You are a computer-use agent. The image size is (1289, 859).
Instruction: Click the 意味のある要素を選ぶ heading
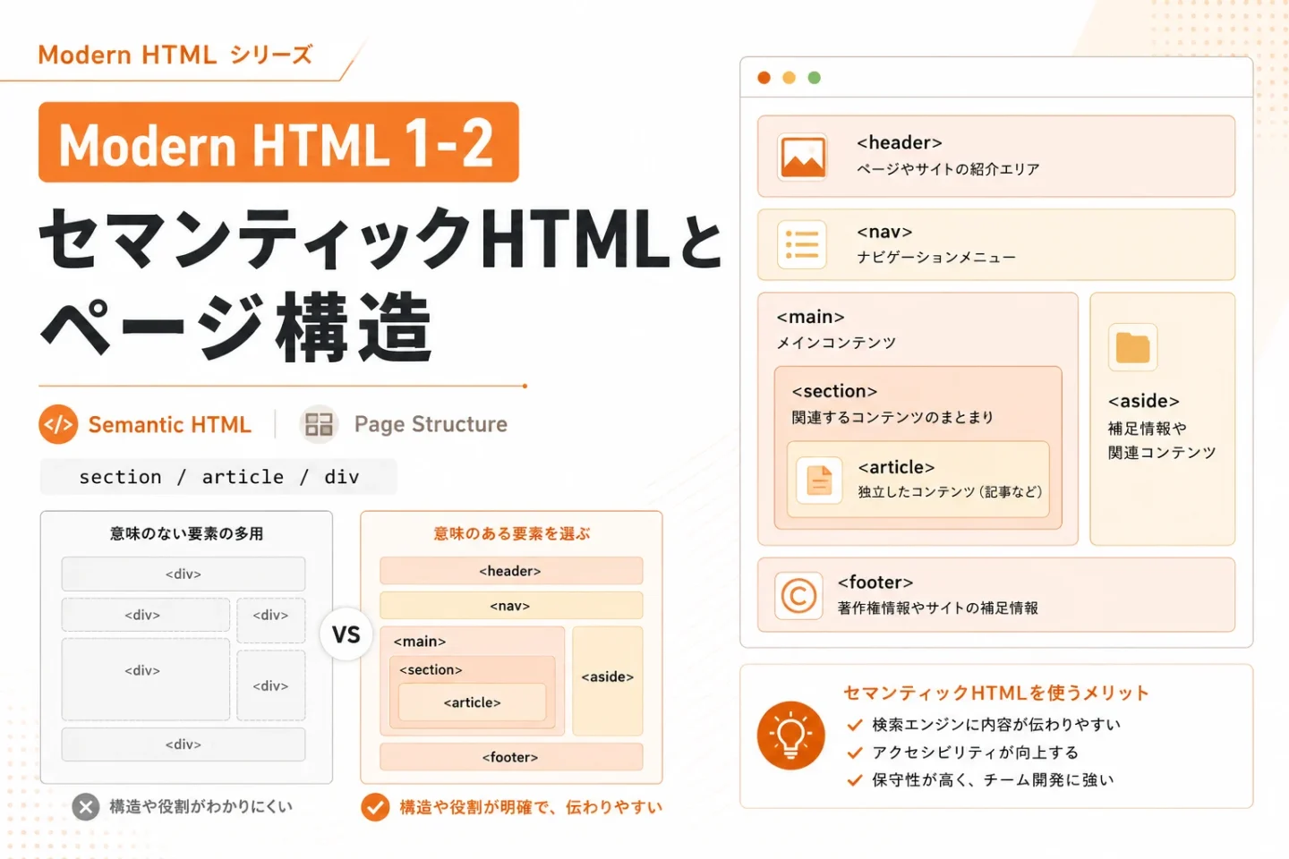[x=512, y=533]
